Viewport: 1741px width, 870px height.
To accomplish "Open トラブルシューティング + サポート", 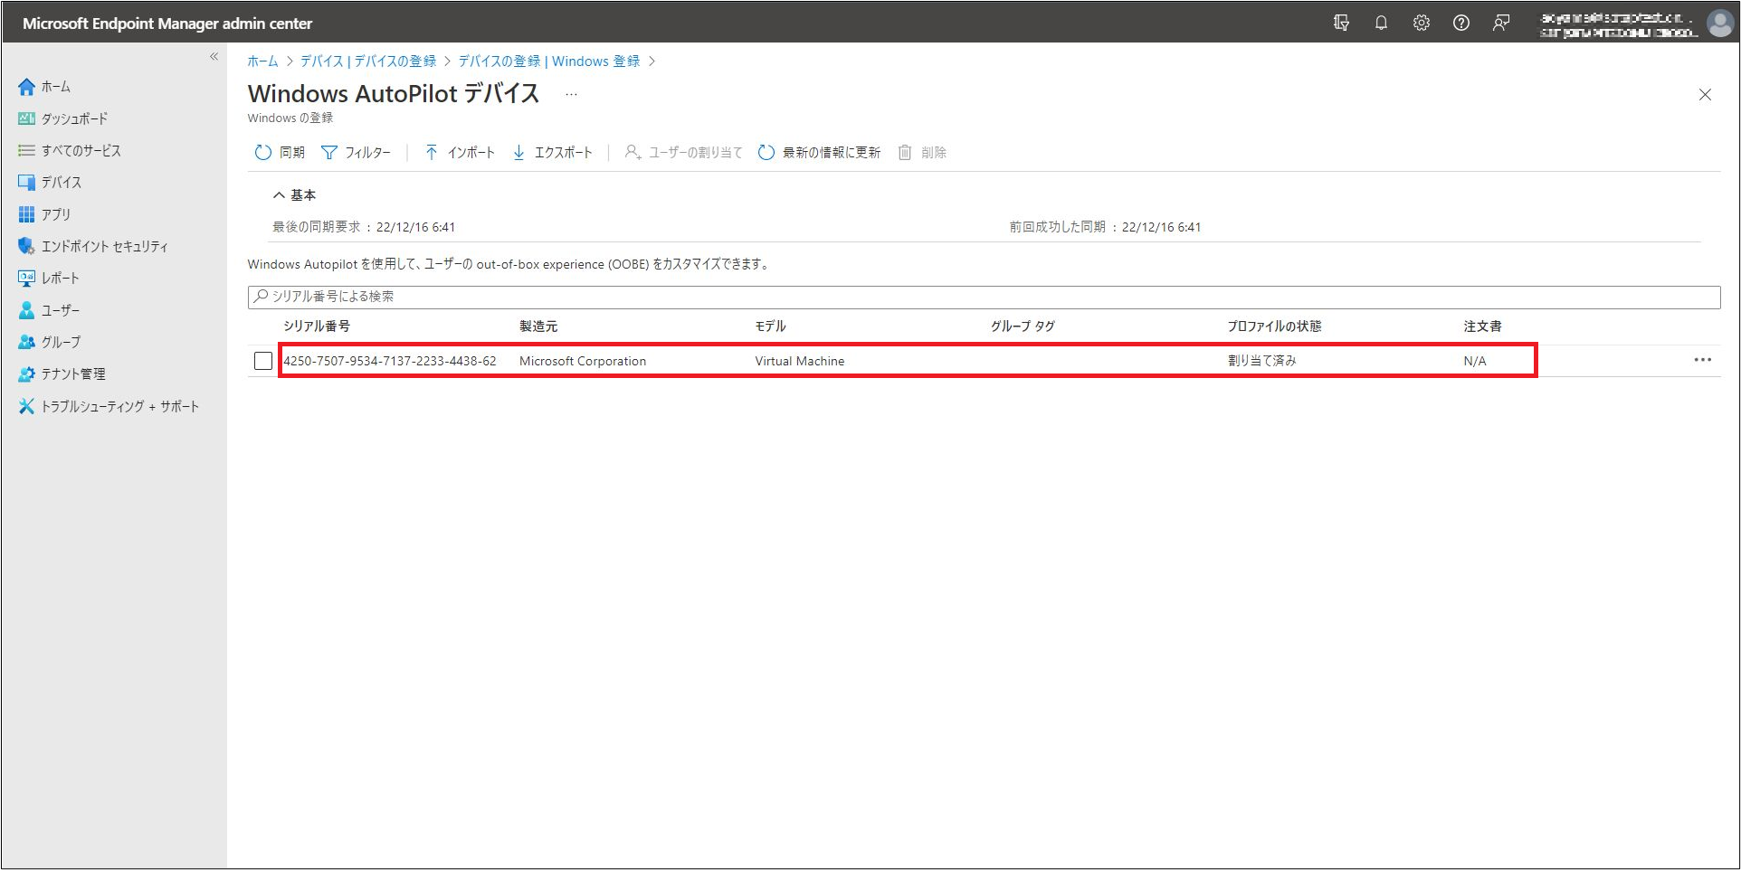I will coord(109,406).
